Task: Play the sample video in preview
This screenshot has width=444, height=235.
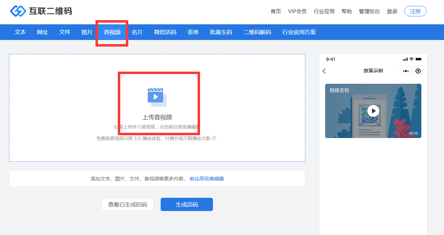Action: [373, 111]
